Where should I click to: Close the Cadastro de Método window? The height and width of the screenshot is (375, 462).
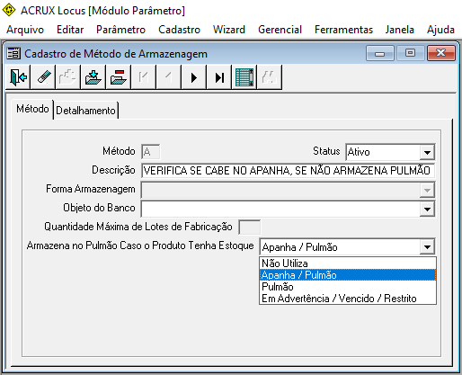(441, 53)
